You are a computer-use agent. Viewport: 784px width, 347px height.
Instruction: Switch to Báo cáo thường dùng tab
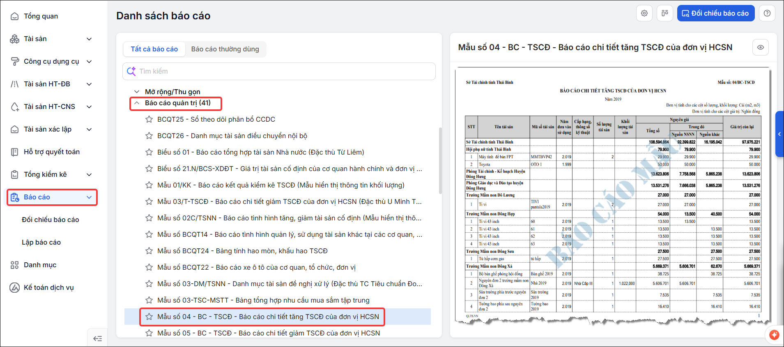coord(225,49)
